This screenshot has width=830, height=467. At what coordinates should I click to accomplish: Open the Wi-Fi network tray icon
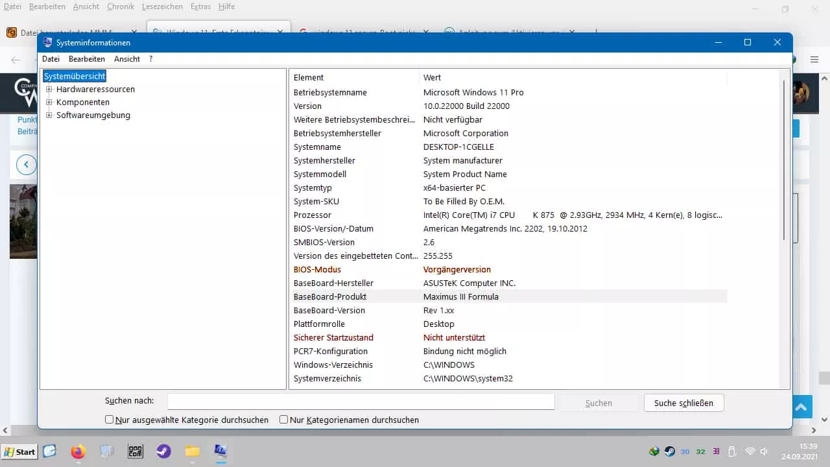tap(750, 451)
